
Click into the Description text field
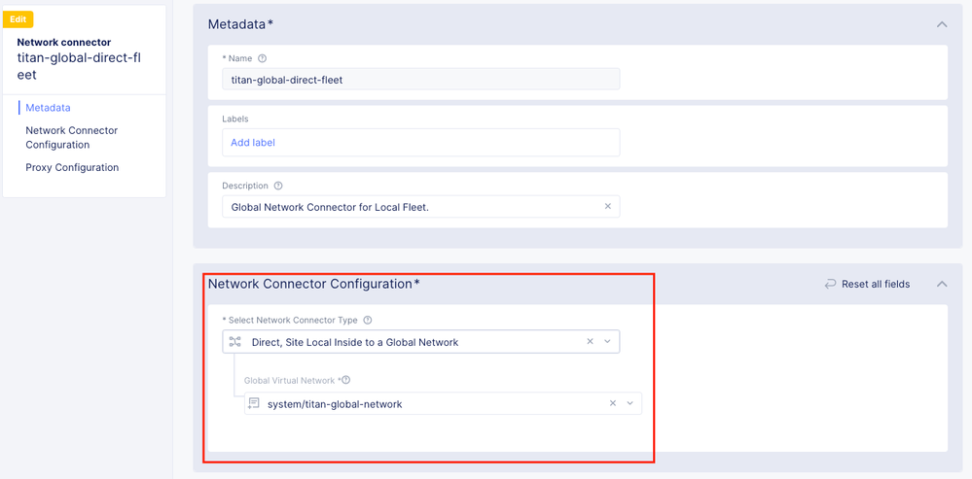409,206
